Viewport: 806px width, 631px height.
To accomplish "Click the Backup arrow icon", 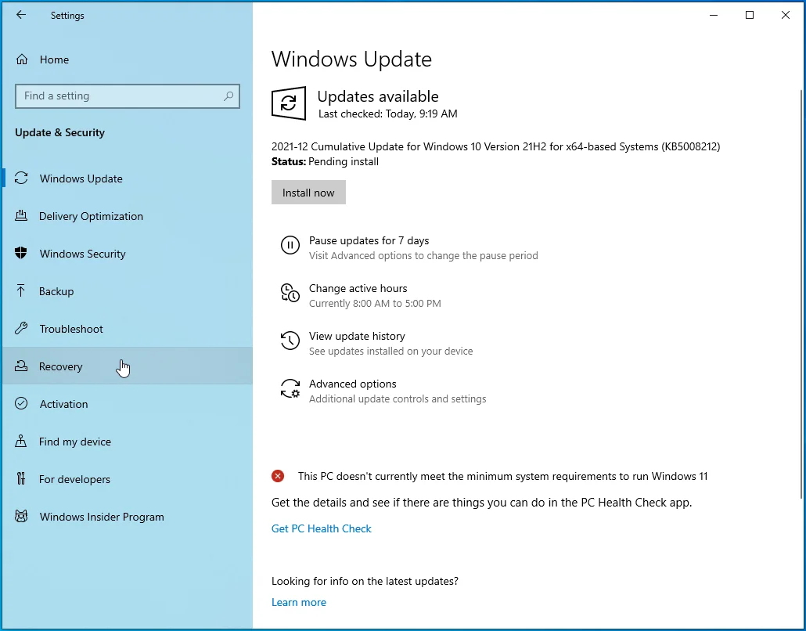I will 20,290.
